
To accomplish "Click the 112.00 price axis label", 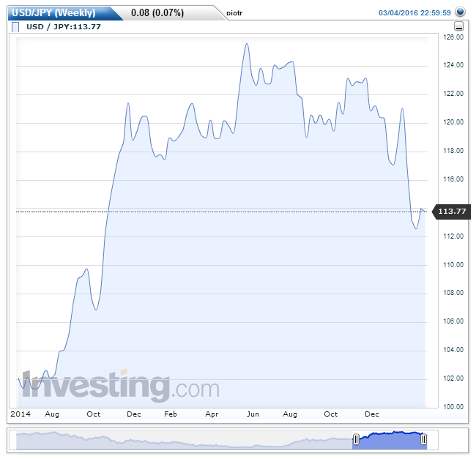I will click(x=453, y=236).
